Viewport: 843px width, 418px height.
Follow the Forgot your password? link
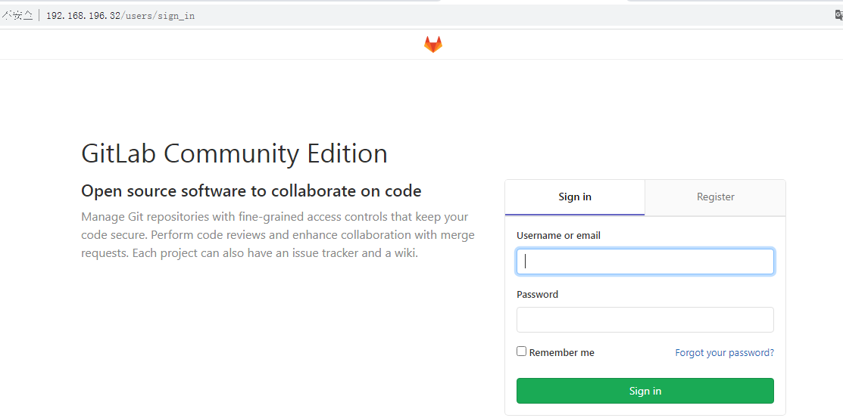tap(725, 352)
